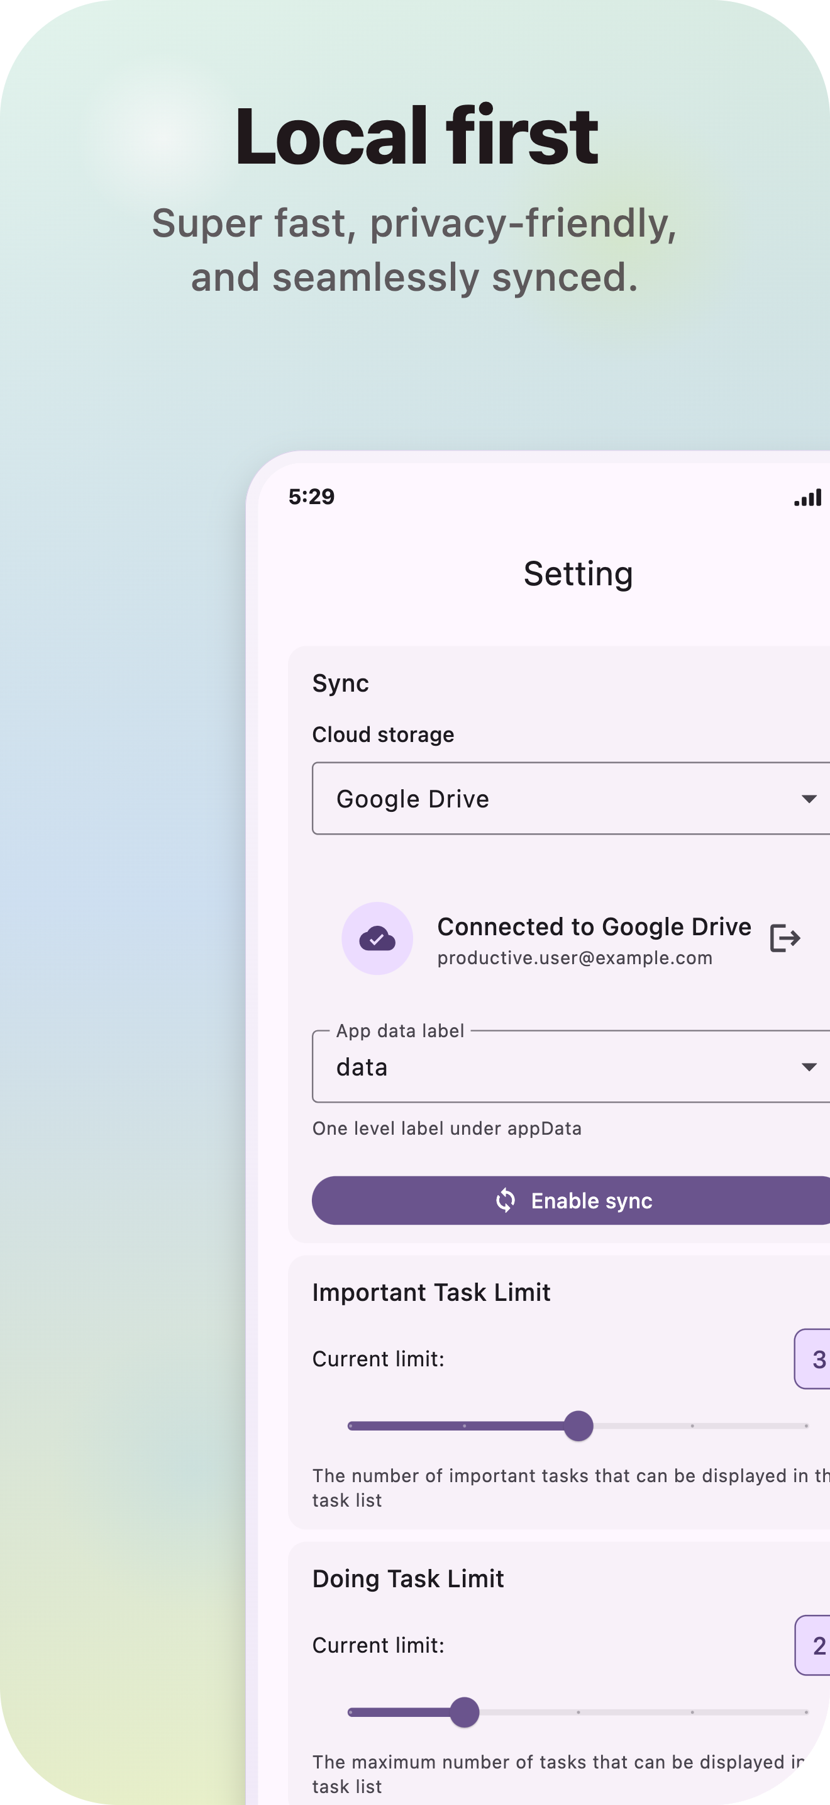Open the App data label dropdown

[x=571, y=1066]
